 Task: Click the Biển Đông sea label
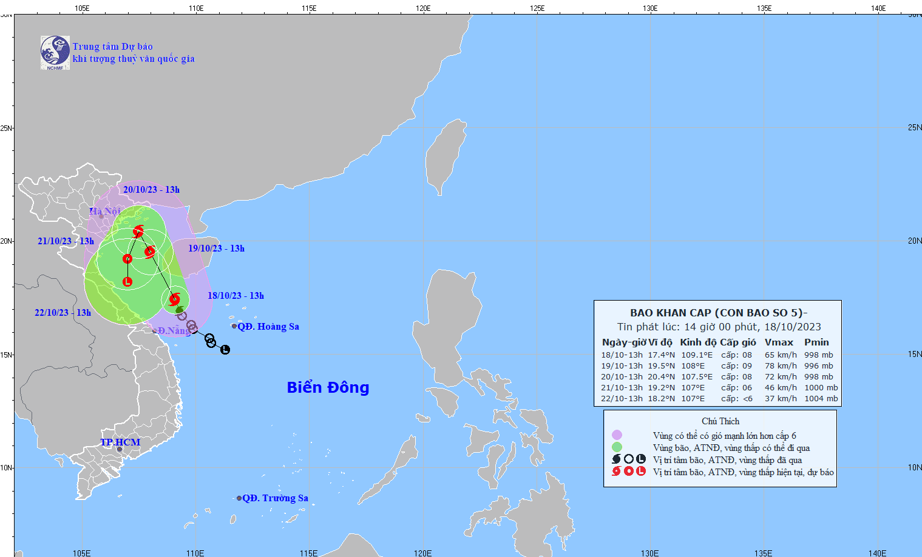[x=328, y=387]
